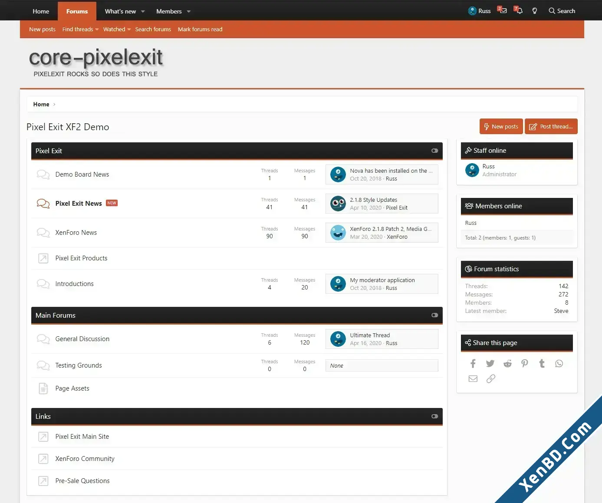Copy page link icon
Image resolution: width=602 pixels, height=503 pixels.
(490, 379)
